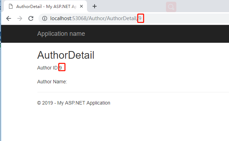Screen dimensions: 229x141
Task: Click the Author ID value 9
Action: [61, 68]
